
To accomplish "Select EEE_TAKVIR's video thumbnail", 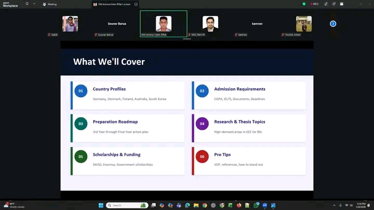I will click(x=210, y=24).
